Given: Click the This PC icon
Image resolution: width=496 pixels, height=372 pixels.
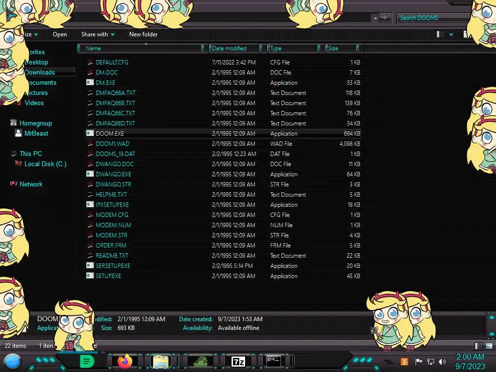Looking at the screenshot, I should pyautogui.click(x=13, y=154).
